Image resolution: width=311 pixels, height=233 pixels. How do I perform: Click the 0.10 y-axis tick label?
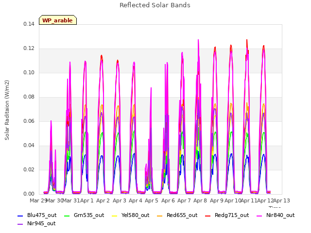29,72
